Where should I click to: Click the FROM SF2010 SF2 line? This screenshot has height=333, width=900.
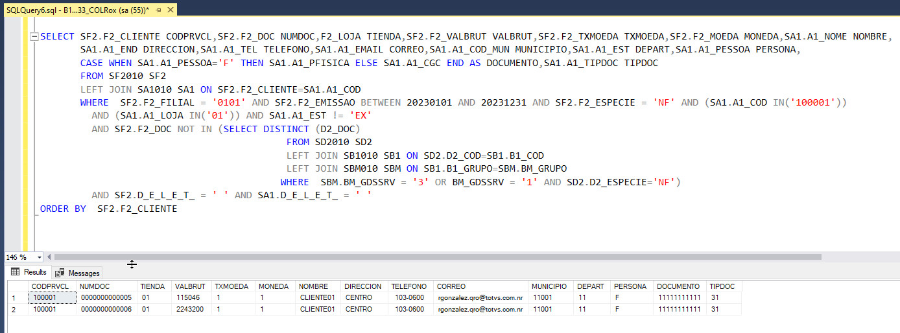coord(123,76)
